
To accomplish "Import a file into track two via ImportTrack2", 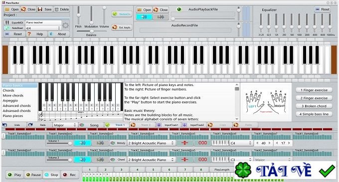I will click(x=194, y=125).
